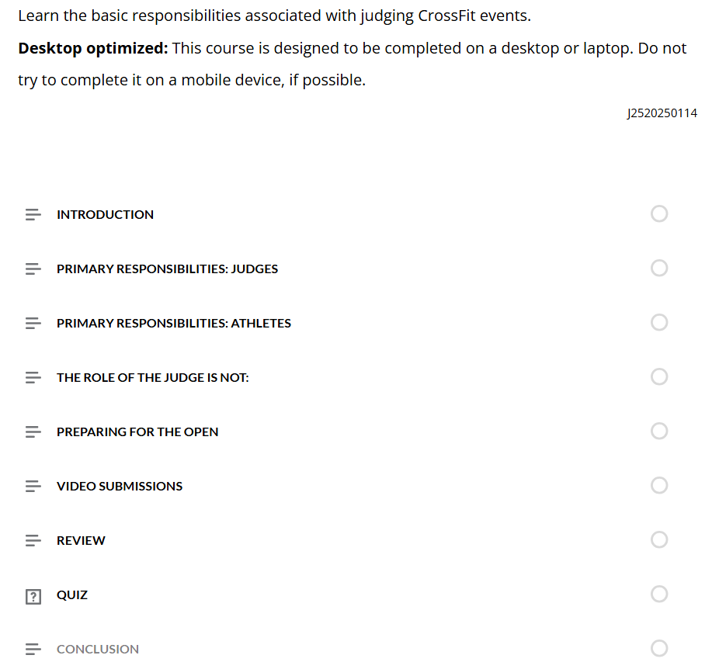The height and width of the screenshot is (669, 712).
Task: Click the lesson icon beside VIDEO SUBMISSIONS
Action: [x=33, y=486]
